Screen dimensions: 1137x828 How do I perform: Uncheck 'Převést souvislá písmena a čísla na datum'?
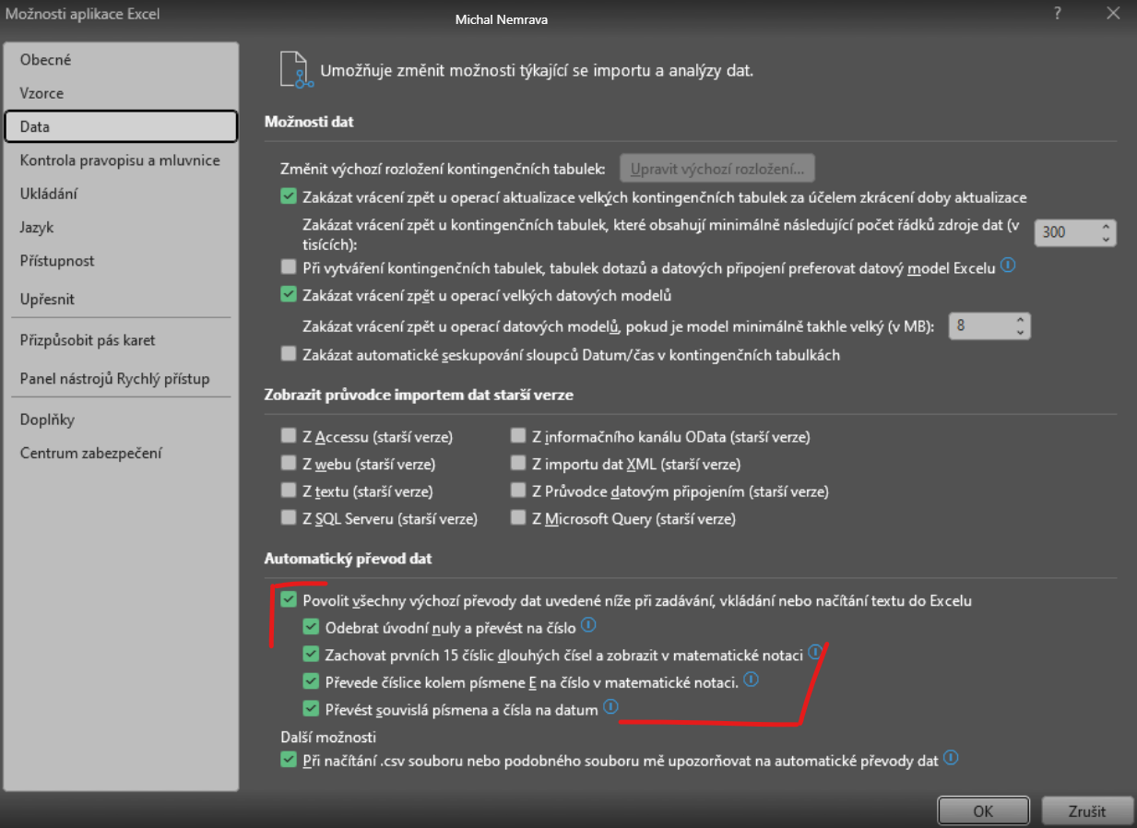(311, 709)
